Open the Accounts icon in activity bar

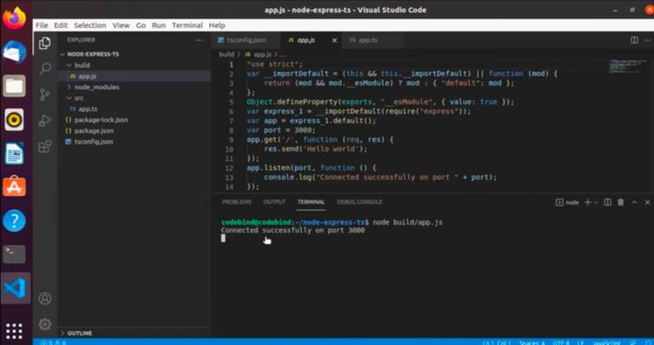click(x=45, y=298)
